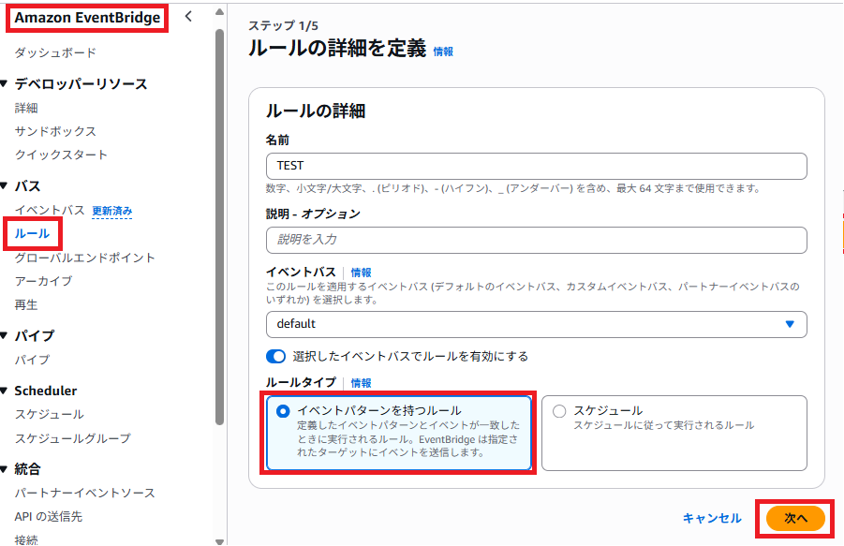This screenshot has height=546, width=844.
Task: Open 詳細 under developer resources
Action: [x=26, y=108]
